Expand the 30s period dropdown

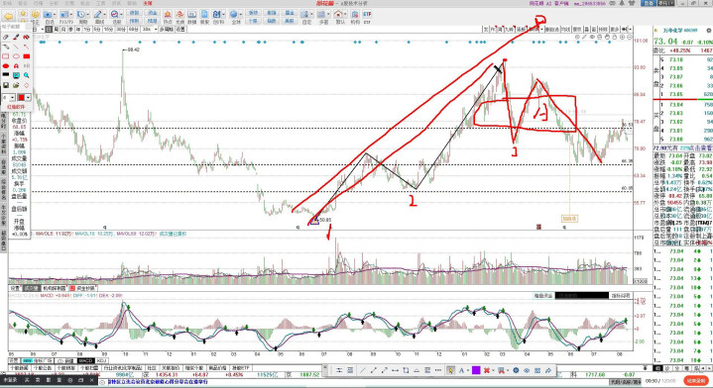pyautogui.click(x=156, y=30)
